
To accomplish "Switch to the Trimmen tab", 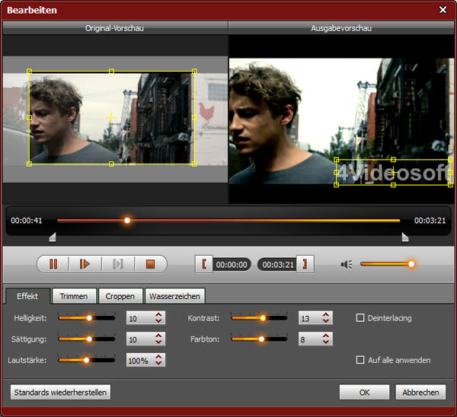I will pos(74,296).
